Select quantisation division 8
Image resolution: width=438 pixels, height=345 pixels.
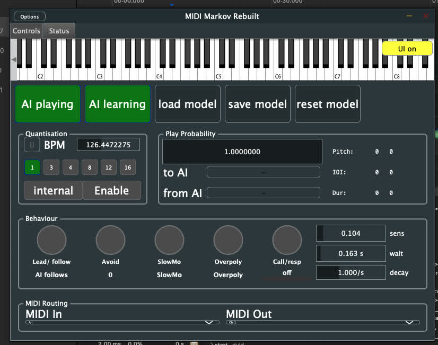click(90, 167)
